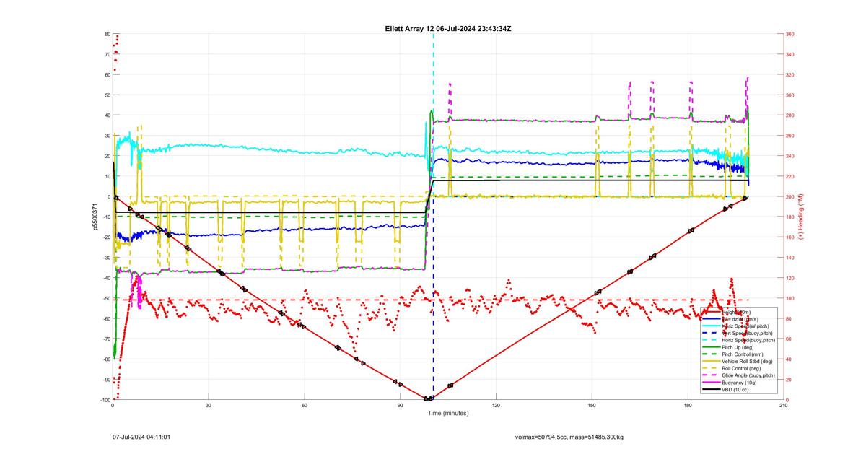Select the 'Glide Angle (buoy,pitch)' legend entry
The height and width of the screenshot is (449, 866).
pos(748,375)
